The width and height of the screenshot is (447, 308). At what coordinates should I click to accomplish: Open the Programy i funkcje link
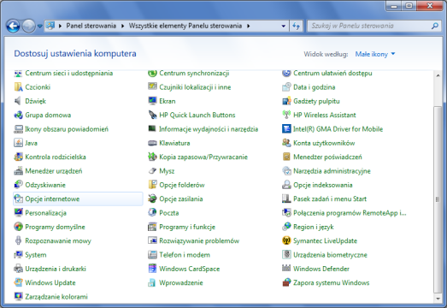187,227
